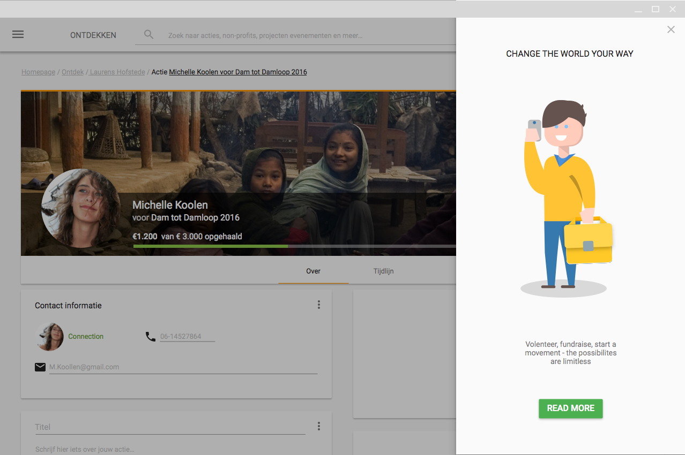This screenshot has width=685, height=455.
Task: Close the side panel with X
Action: coord(671,29)
